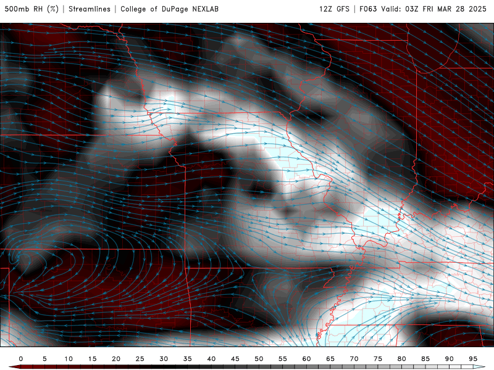Click the "75" colorbar scale label
This screenshot has height=370, width=494.
click(378, 359)
